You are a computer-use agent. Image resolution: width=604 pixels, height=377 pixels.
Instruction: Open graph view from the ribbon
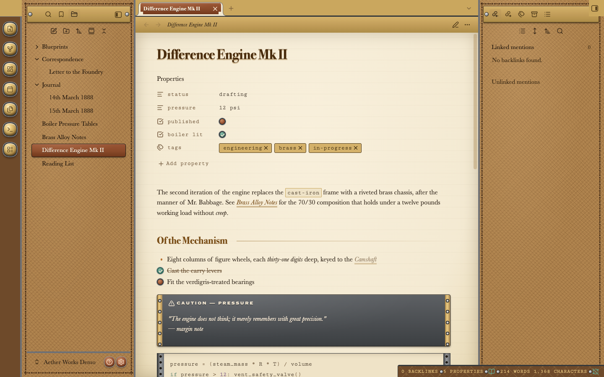pos(10,49)
